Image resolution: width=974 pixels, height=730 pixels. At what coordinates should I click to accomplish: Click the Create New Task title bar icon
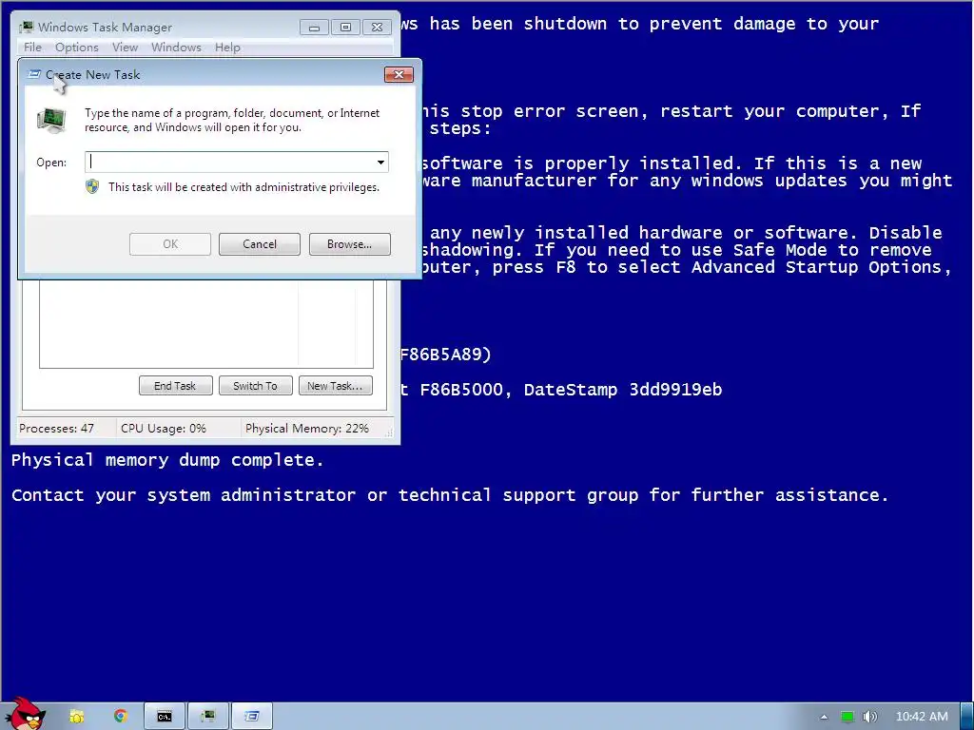[x=35, y=74]
